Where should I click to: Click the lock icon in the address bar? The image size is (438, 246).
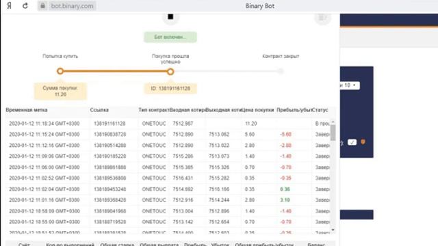(x=42, y=5)
